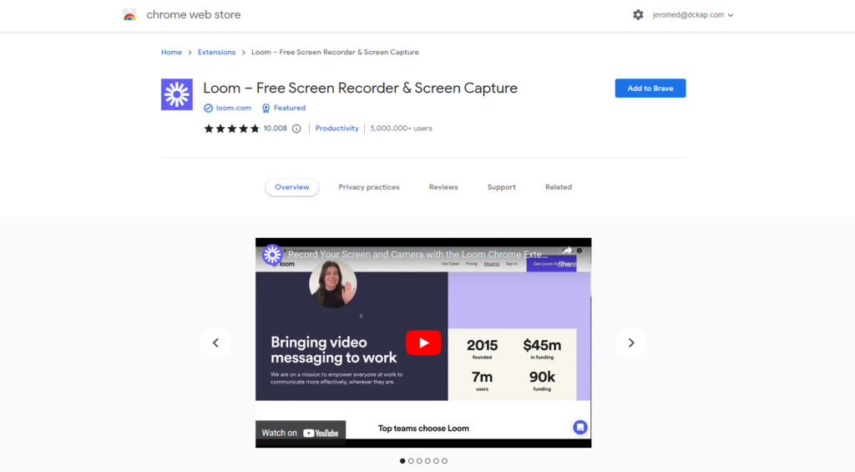Select the third carousel dot
Viewport: 855px width, 472px height.
tap(419, 461)
